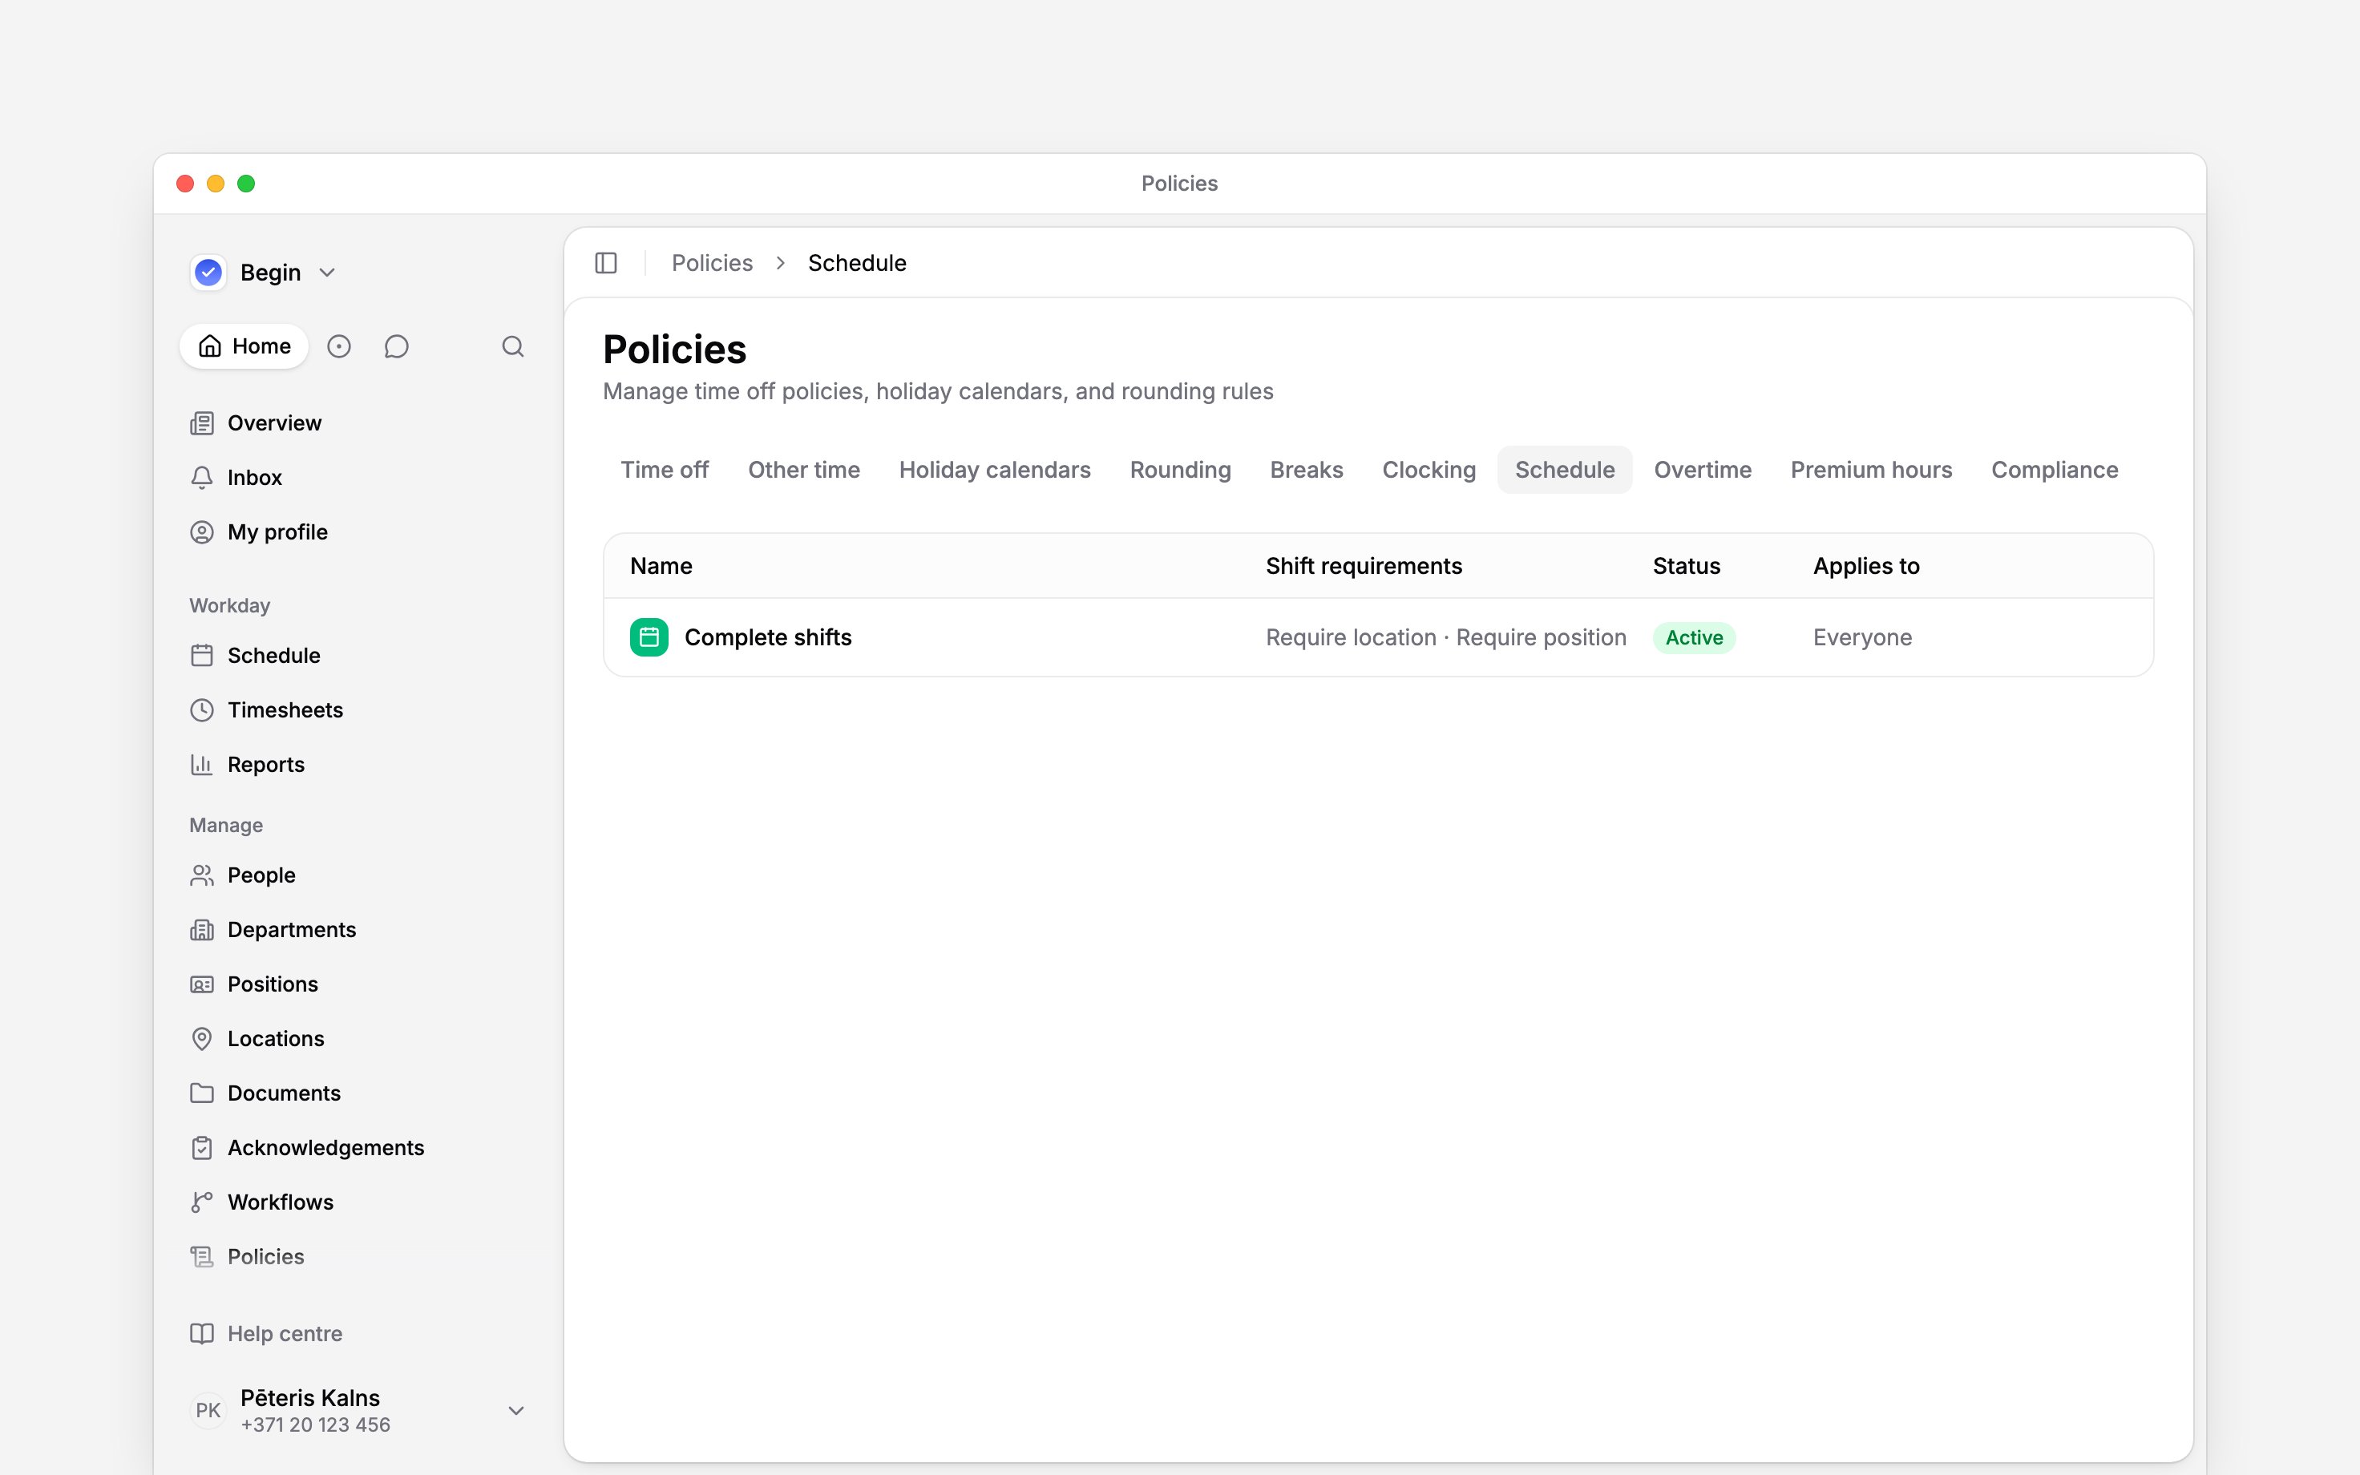Image resolution: width=2360 pixels, height=1475 pixels.
Task: Click Require location · Require position text
Action: coord(1445,637)
